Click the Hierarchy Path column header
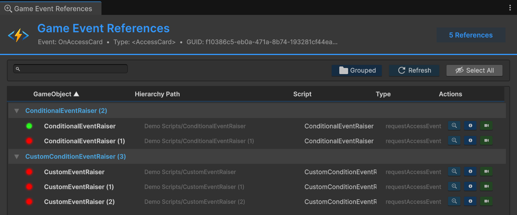Image resolution: width=517 pixels, height=215 pixels. [x=157, y=94]
